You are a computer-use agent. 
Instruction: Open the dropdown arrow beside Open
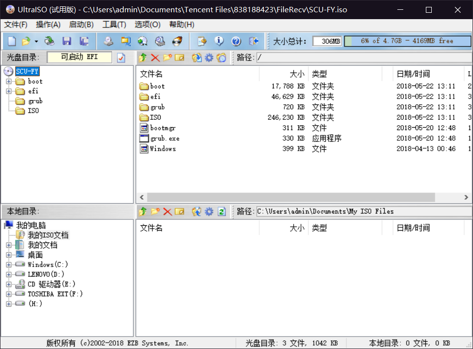36,41
